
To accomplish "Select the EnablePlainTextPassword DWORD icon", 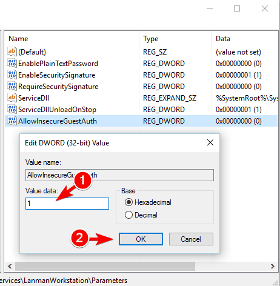I will coord(12,63).
